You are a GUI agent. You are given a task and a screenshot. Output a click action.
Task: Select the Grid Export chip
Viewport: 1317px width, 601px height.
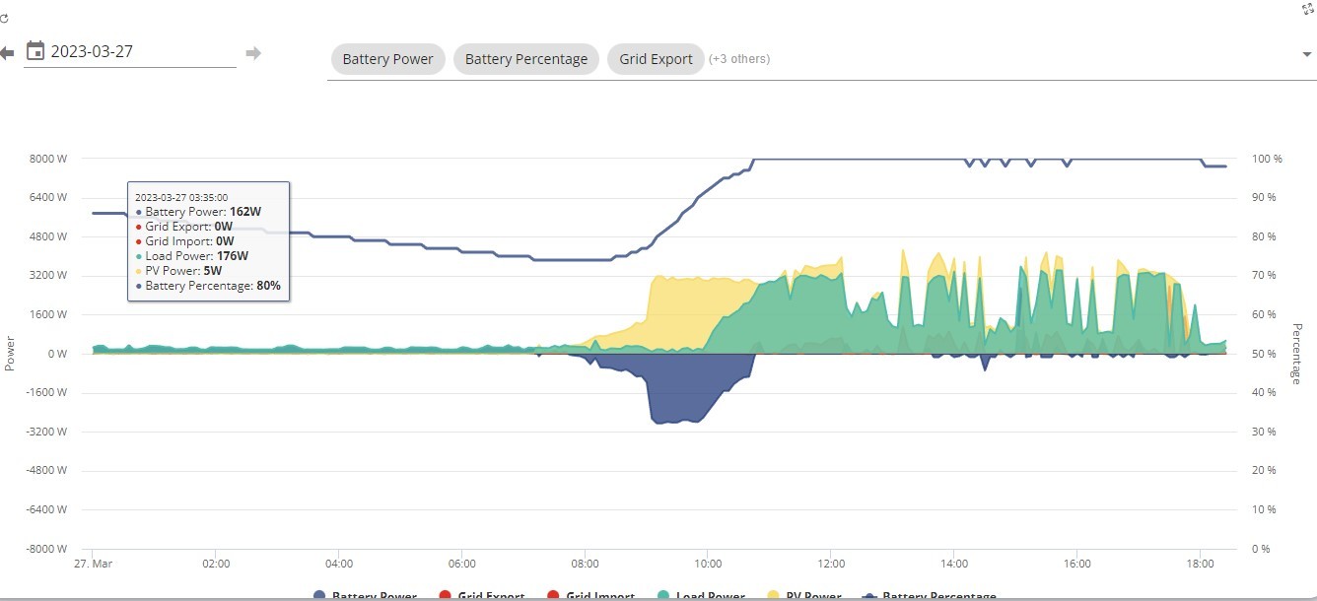click(x=656, y=59)
